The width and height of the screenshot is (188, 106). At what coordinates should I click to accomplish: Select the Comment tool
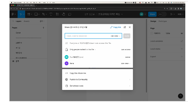point(70,14)
